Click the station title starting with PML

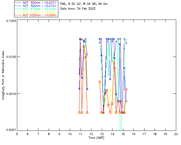tap(84, 4)
